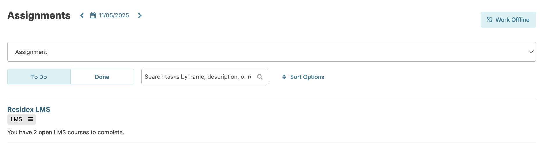Go to the previous date
Viewport: 545px width, 143px height.
pyautogui.click(x=82, y=15)
